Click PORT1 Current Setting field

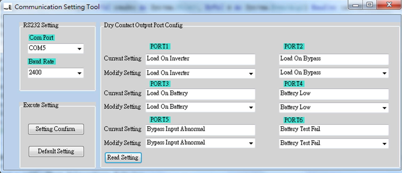[200, 59]
